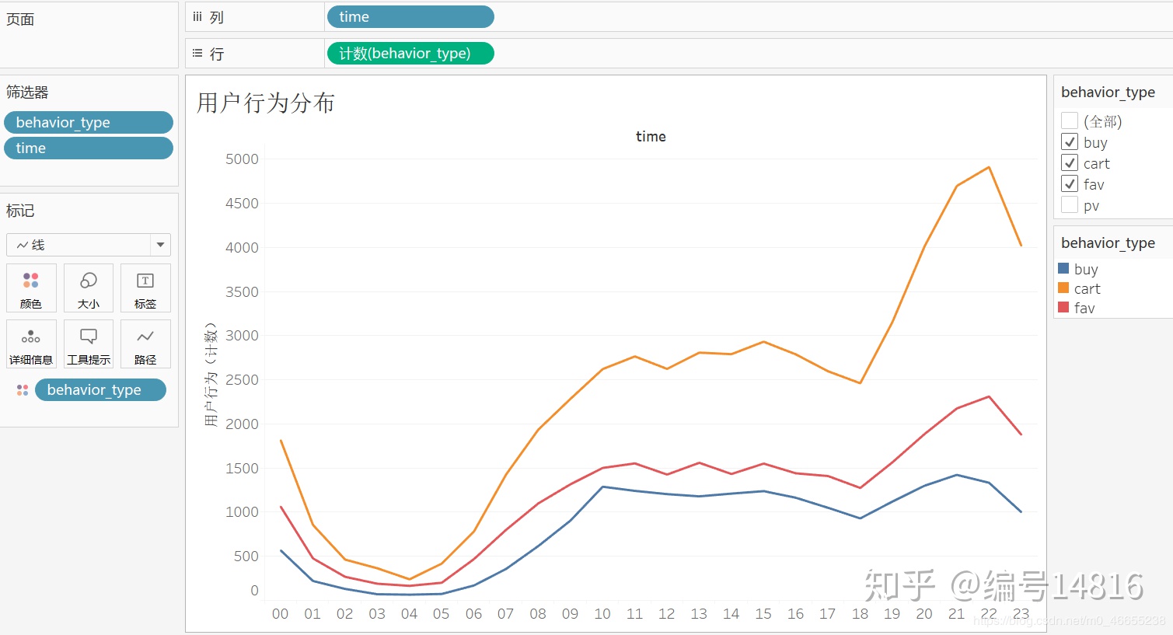Screen dimensions: 1173x635
Task: Click the columns (列) shelf icon
Action: pyautogui.click(x=197, y=17)
